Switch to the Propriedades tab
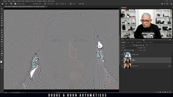Image resolution: width=173 pixels, height=97 pixels. pos(139,42)
